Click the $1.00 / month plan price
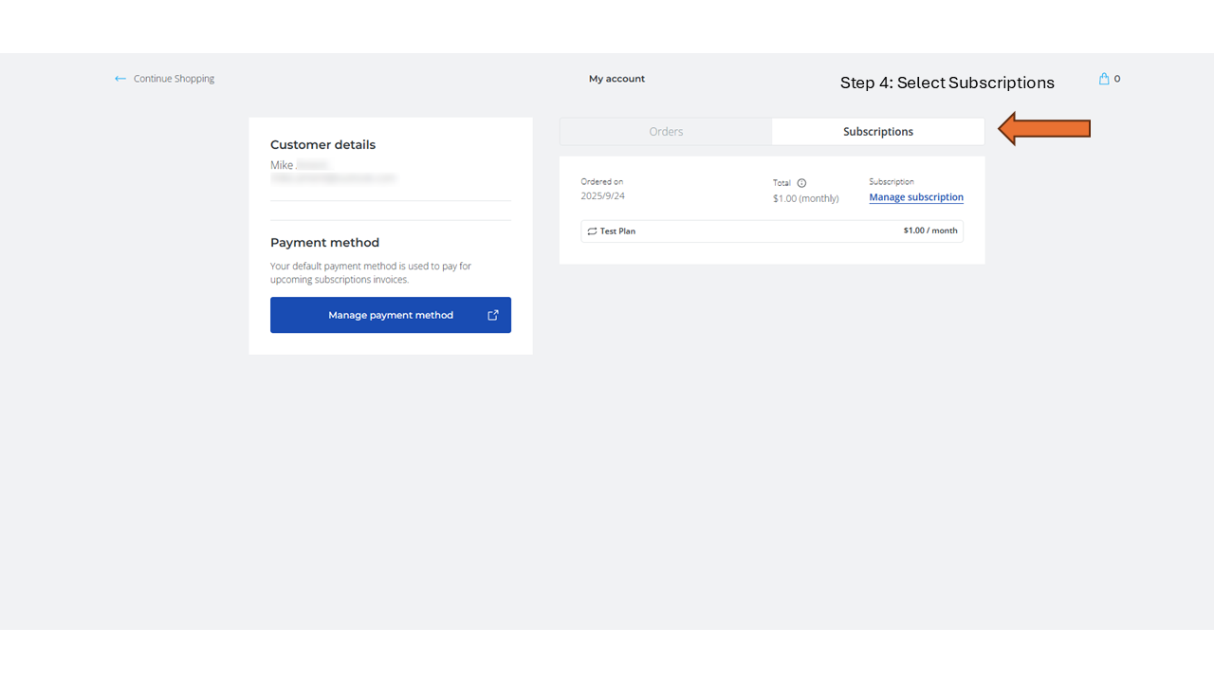This screenshot has height=683, width=1214. click(929, 231)
